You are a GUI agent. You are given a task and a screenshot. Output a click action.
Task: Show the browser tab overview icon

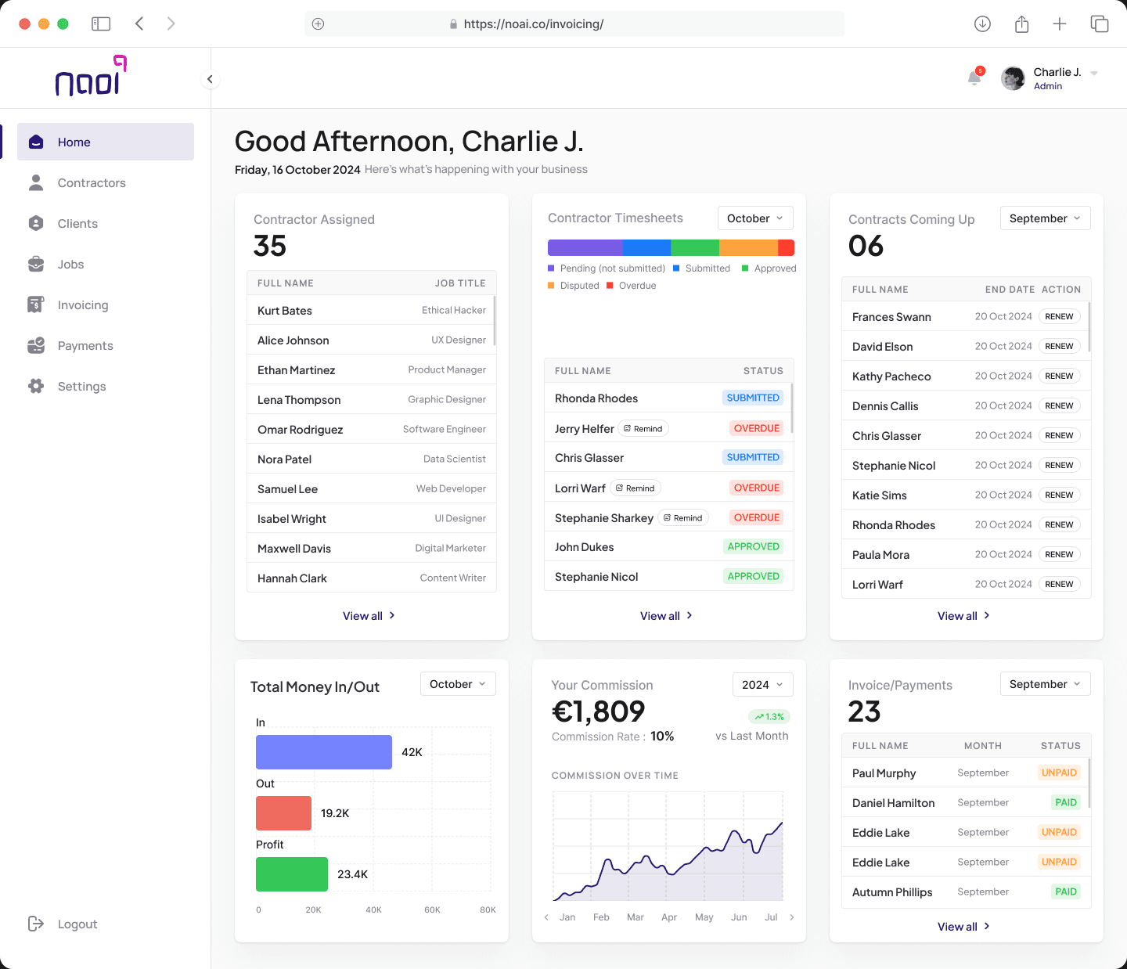tap(1100, 23)
